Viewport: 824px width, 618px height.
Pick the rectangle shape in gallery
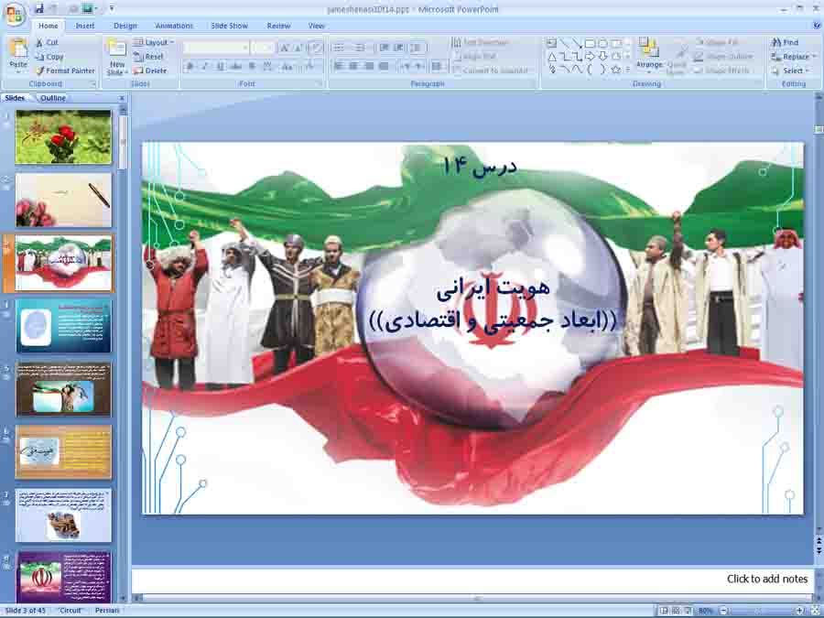click(x=590, y=43)
